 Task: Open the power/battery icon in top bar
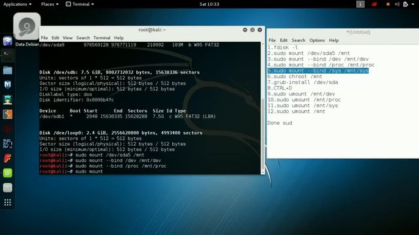coord(405,4)
